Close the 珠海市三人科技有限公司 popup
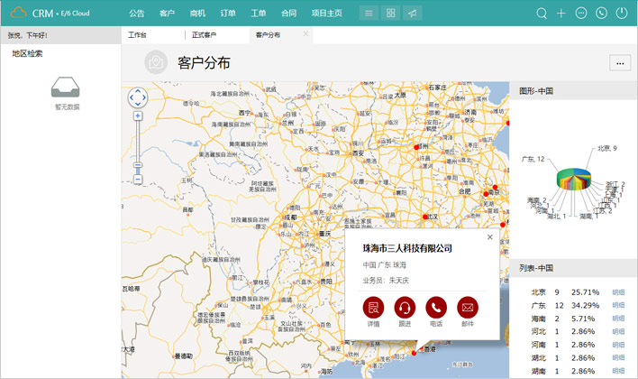 click(490, 237)
